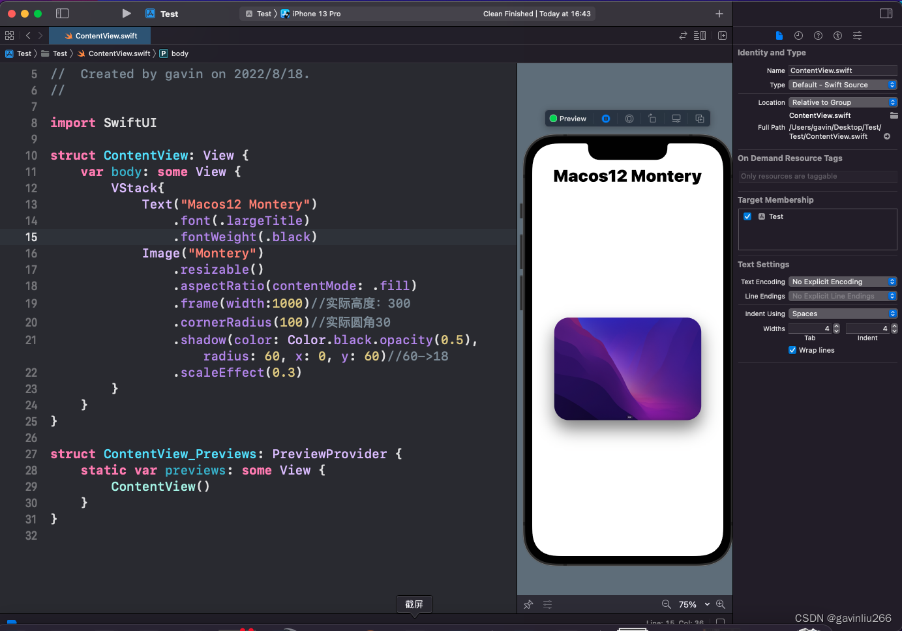Rotate the preview device orientation
Image resolution: width=902 pixels, height=631 pixels.
pos(652,119)
